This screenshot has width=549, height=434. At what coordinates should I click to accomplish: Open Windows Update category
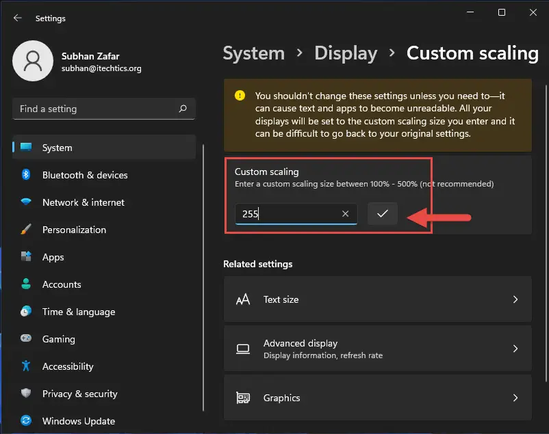(104, 421)
